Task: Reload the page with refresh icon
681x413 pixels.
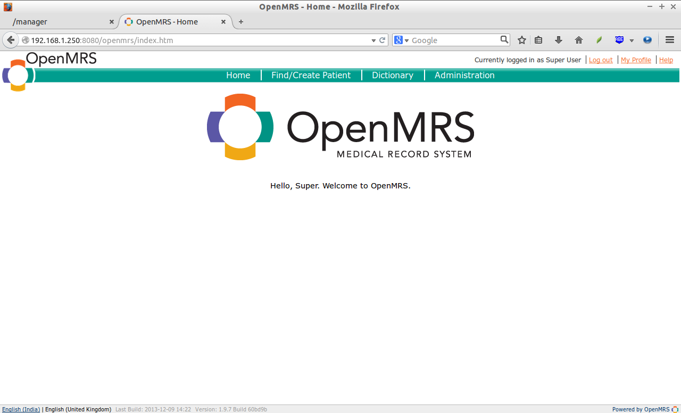Action: tap(382, 40)
